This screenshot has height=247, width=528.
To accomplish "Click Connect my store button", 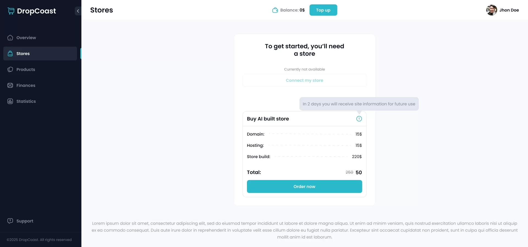I will pyautogui.click(x=304, y=80).
